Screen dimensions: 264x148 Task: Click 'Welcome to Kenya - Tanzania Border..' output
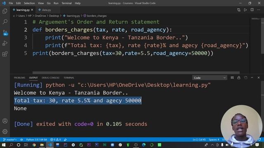point(71,93)
